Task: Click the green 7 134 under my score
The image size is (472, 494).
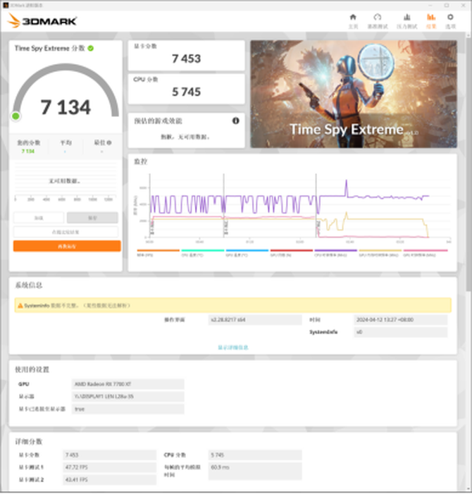Action: [x=28, y=152]
